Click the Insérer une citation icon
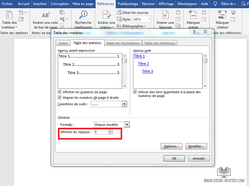249x186 pixels. pyautogui.click(x=106, y=15)
